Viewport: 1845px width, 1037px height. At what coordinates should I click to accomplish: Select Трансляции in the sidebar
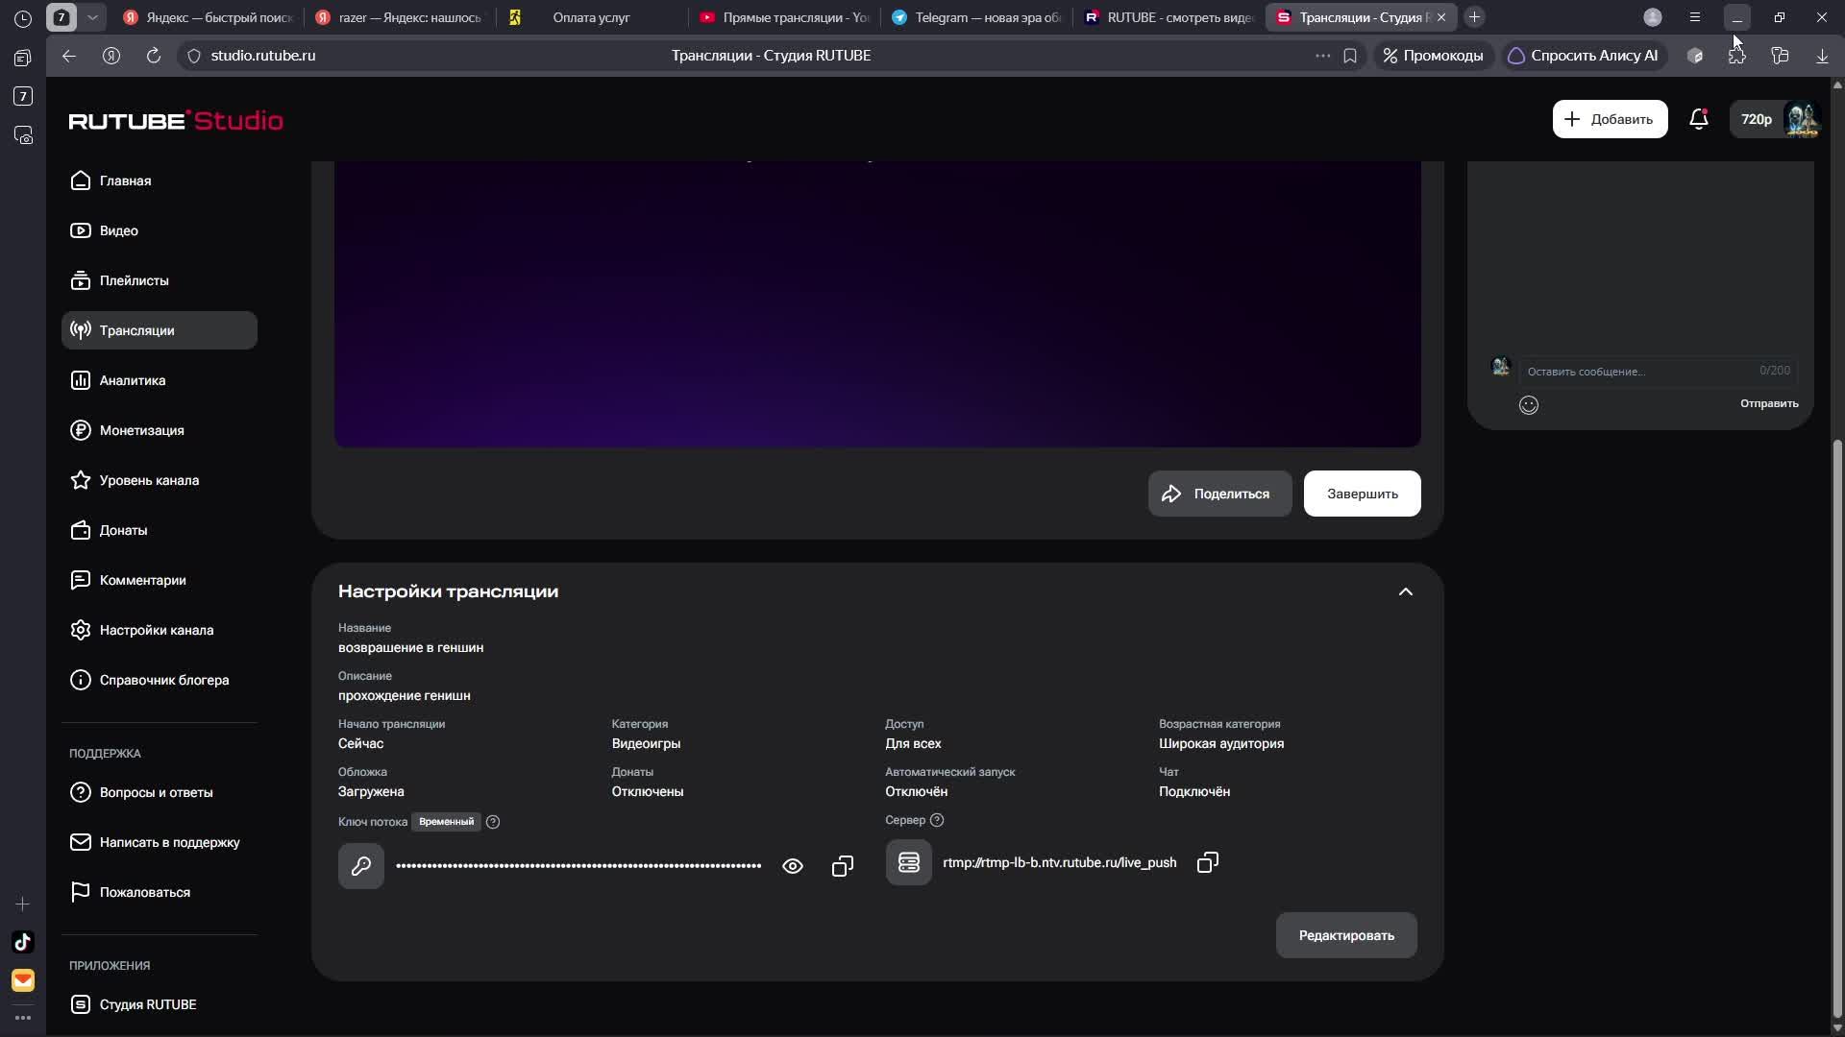[160, 330]
